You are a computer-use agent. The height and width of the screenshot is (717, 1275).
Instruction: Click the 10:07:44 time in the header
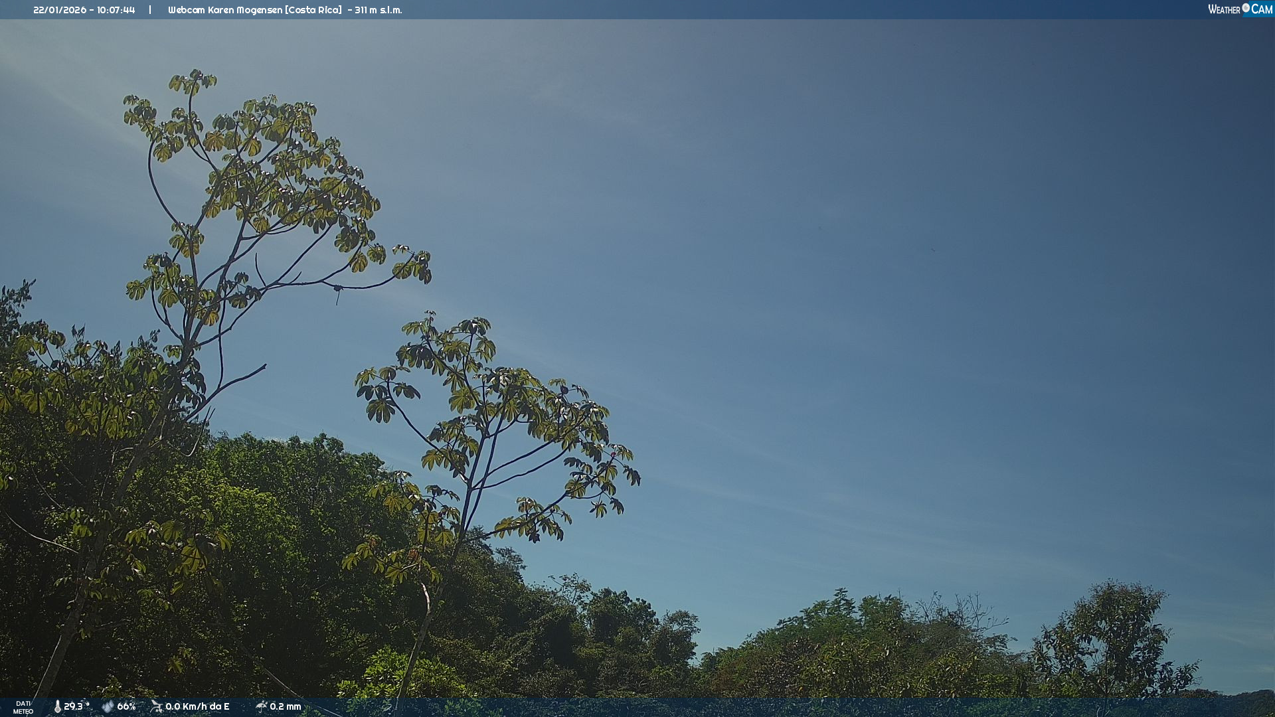(116, 10)
